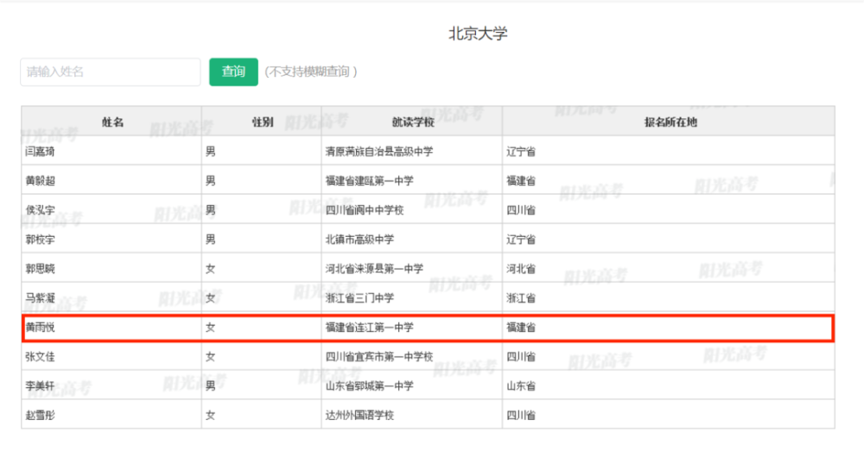The height and width of the screenshot is (452, 864).
Task: Click gender 女 in 张文佳's row
Action: coord(211,357)
